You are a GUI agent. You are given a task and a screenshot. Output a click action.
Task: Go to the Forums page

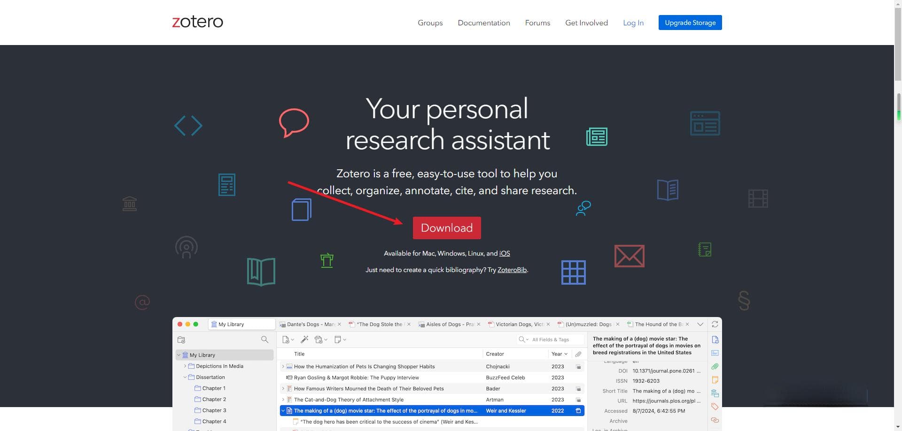tap(537, 23)
